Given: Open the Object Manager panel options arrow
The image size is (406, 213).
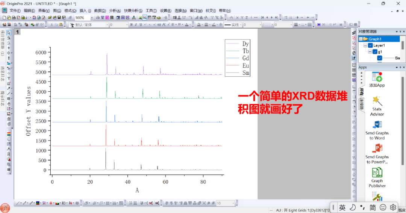Looking at the screenshot, I should click(397, 32).
